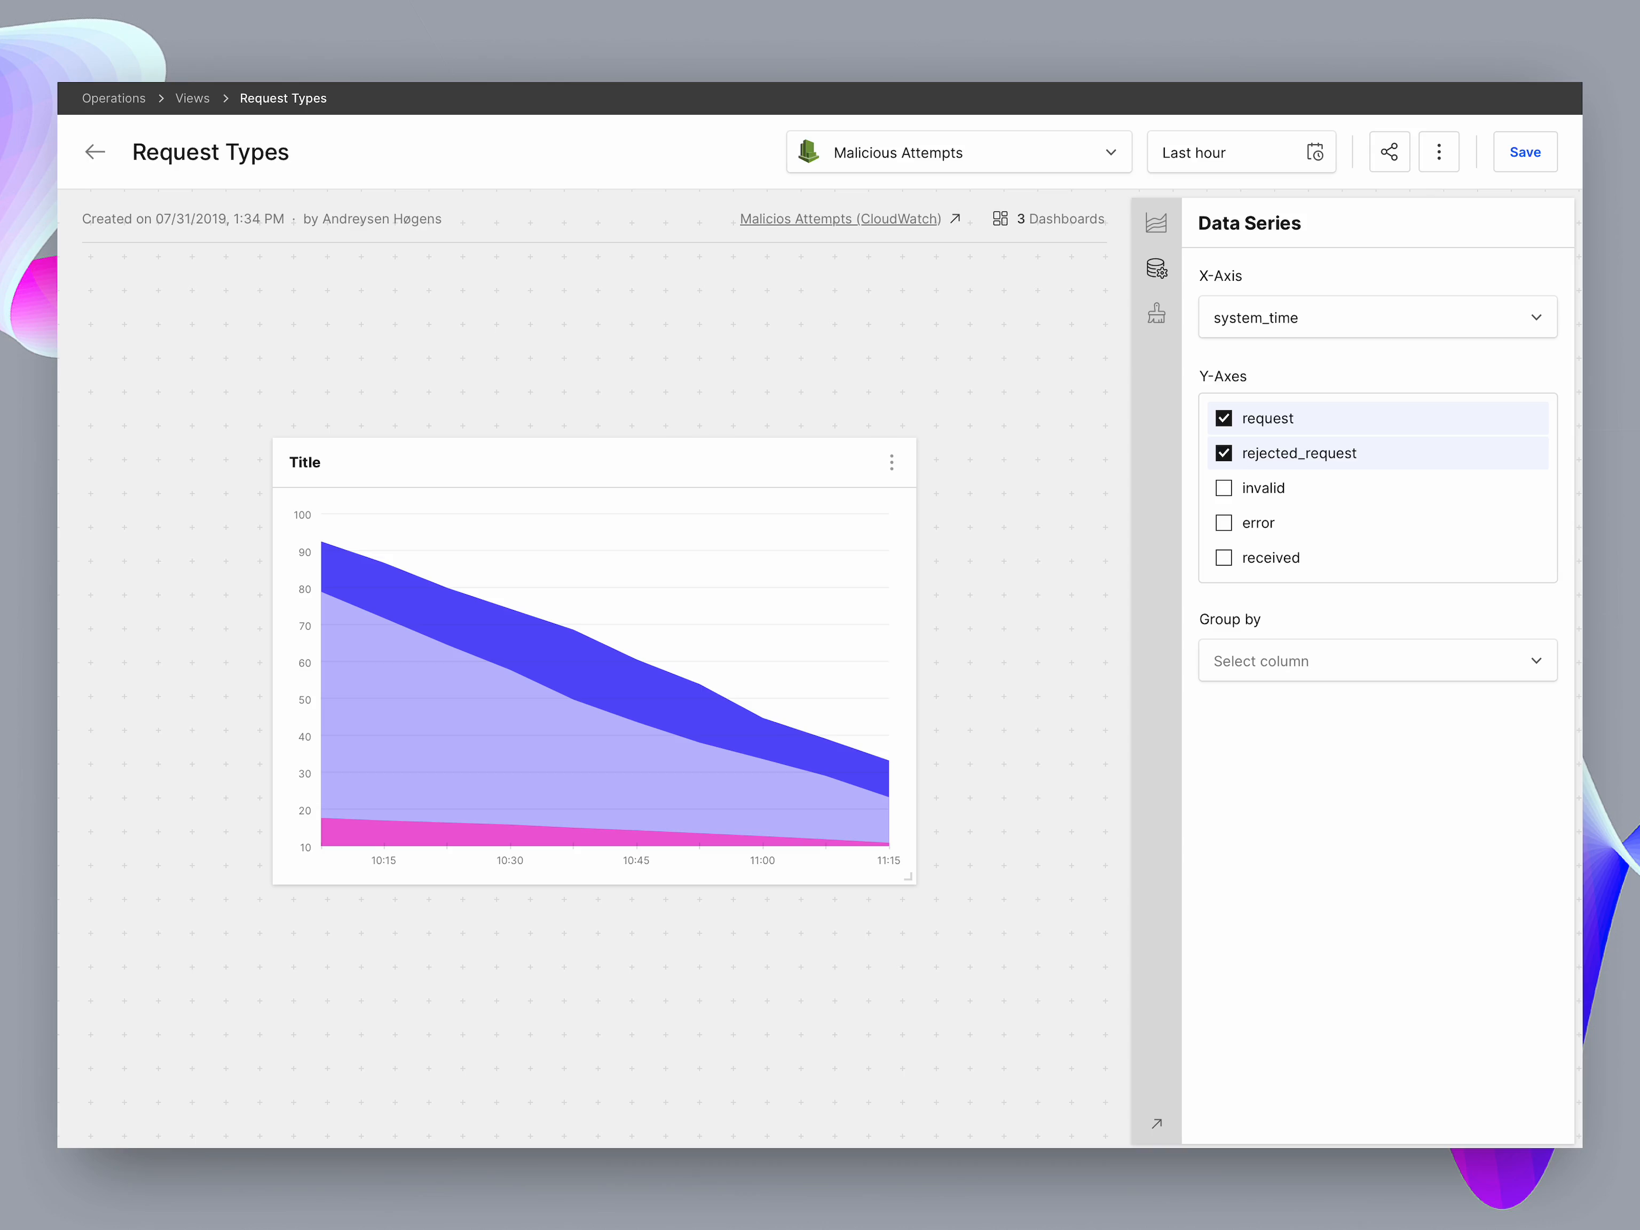
Task: Open the share icon in the toolbar
Action: [1390, 152]
